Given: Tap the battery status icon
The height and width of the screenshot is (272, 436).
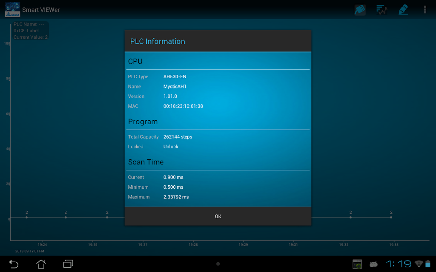Looking at the screenshot, I should click(x=428, y=263).
